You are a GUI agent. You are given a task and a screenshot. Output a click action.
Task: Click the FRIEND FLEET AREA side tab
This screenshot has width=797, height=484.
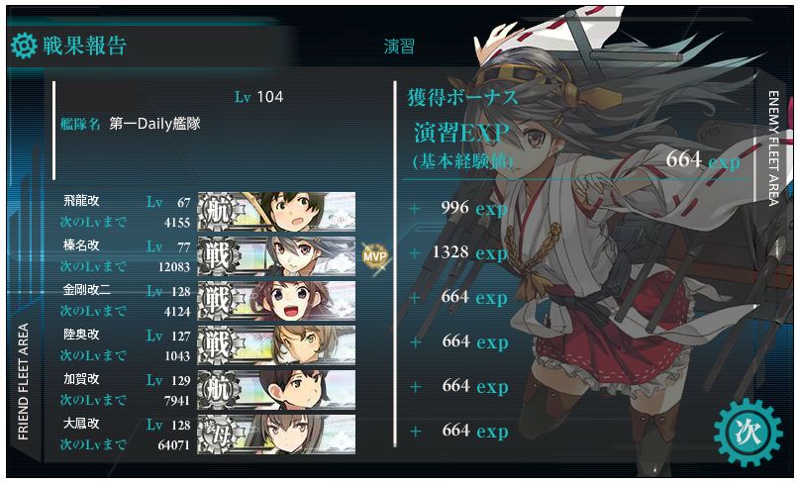point(24,381)
